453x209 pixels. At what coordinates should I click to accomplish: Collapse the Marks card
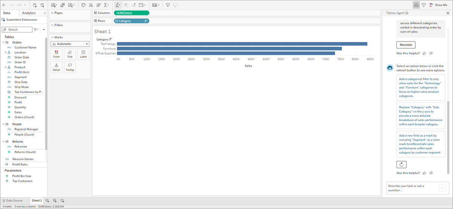tap(52, 37)
